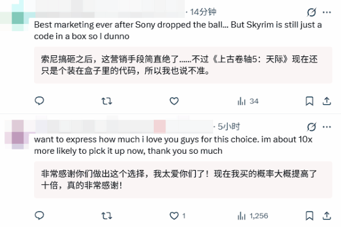
Task: Bookmark the tweet about Skyrim
Action: tap(309, 101)
